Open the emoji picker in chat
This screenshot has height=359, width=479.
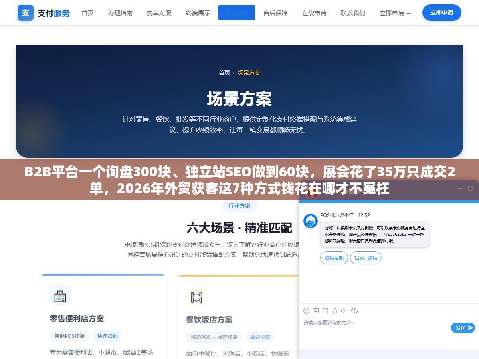click(x=306, y=311)
